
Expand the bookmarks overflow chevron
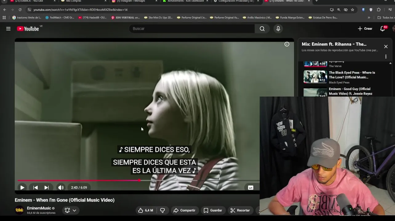click(369, 17)
